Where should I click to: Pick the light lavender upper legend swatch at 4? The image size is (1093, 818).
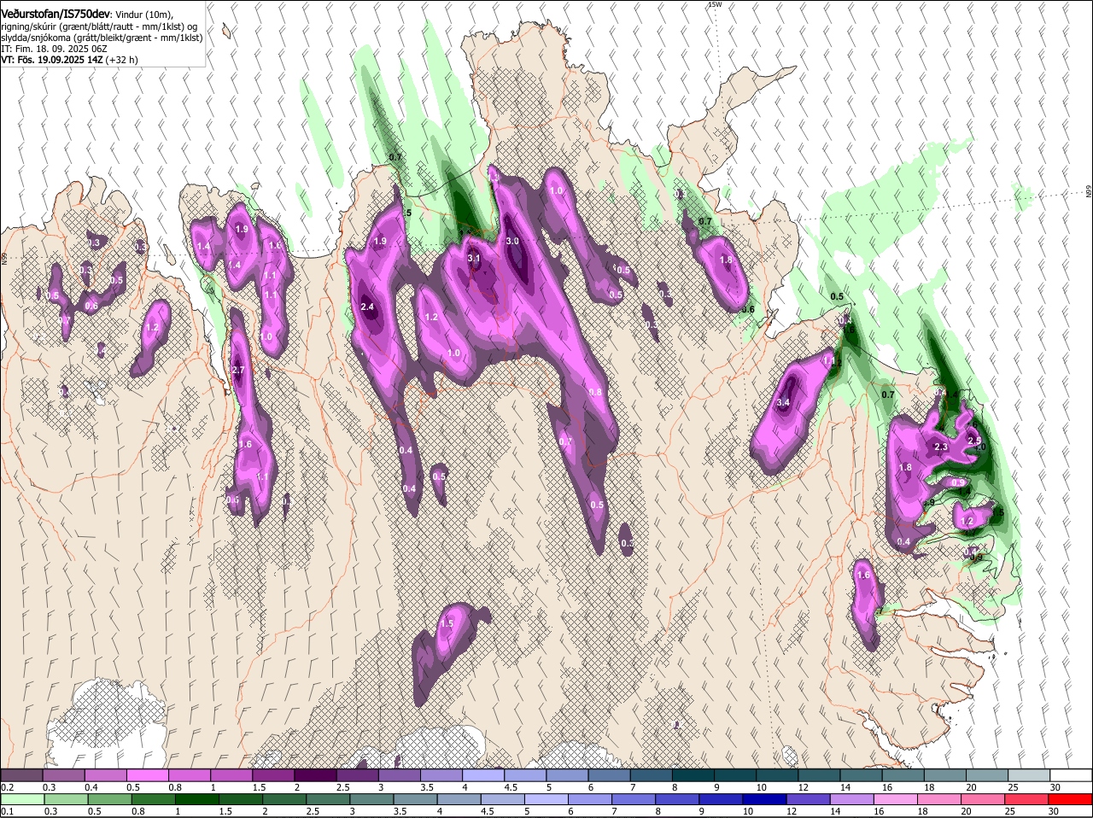[482, 774]
